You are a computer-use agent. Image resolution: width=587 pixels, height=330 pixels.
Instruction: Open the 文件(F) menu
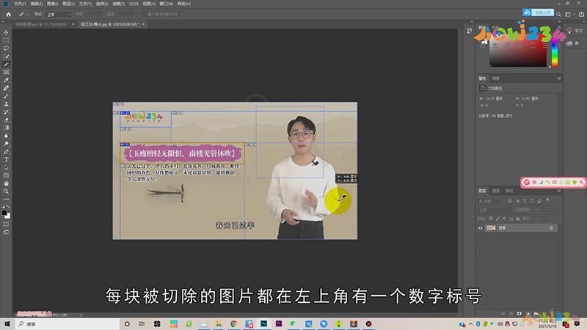point(20,4)
